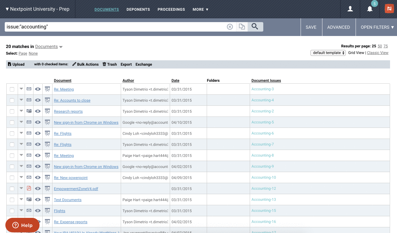Screen dimensions: 397x233
Task: Sort by Author column header
Action: [128, 81]
